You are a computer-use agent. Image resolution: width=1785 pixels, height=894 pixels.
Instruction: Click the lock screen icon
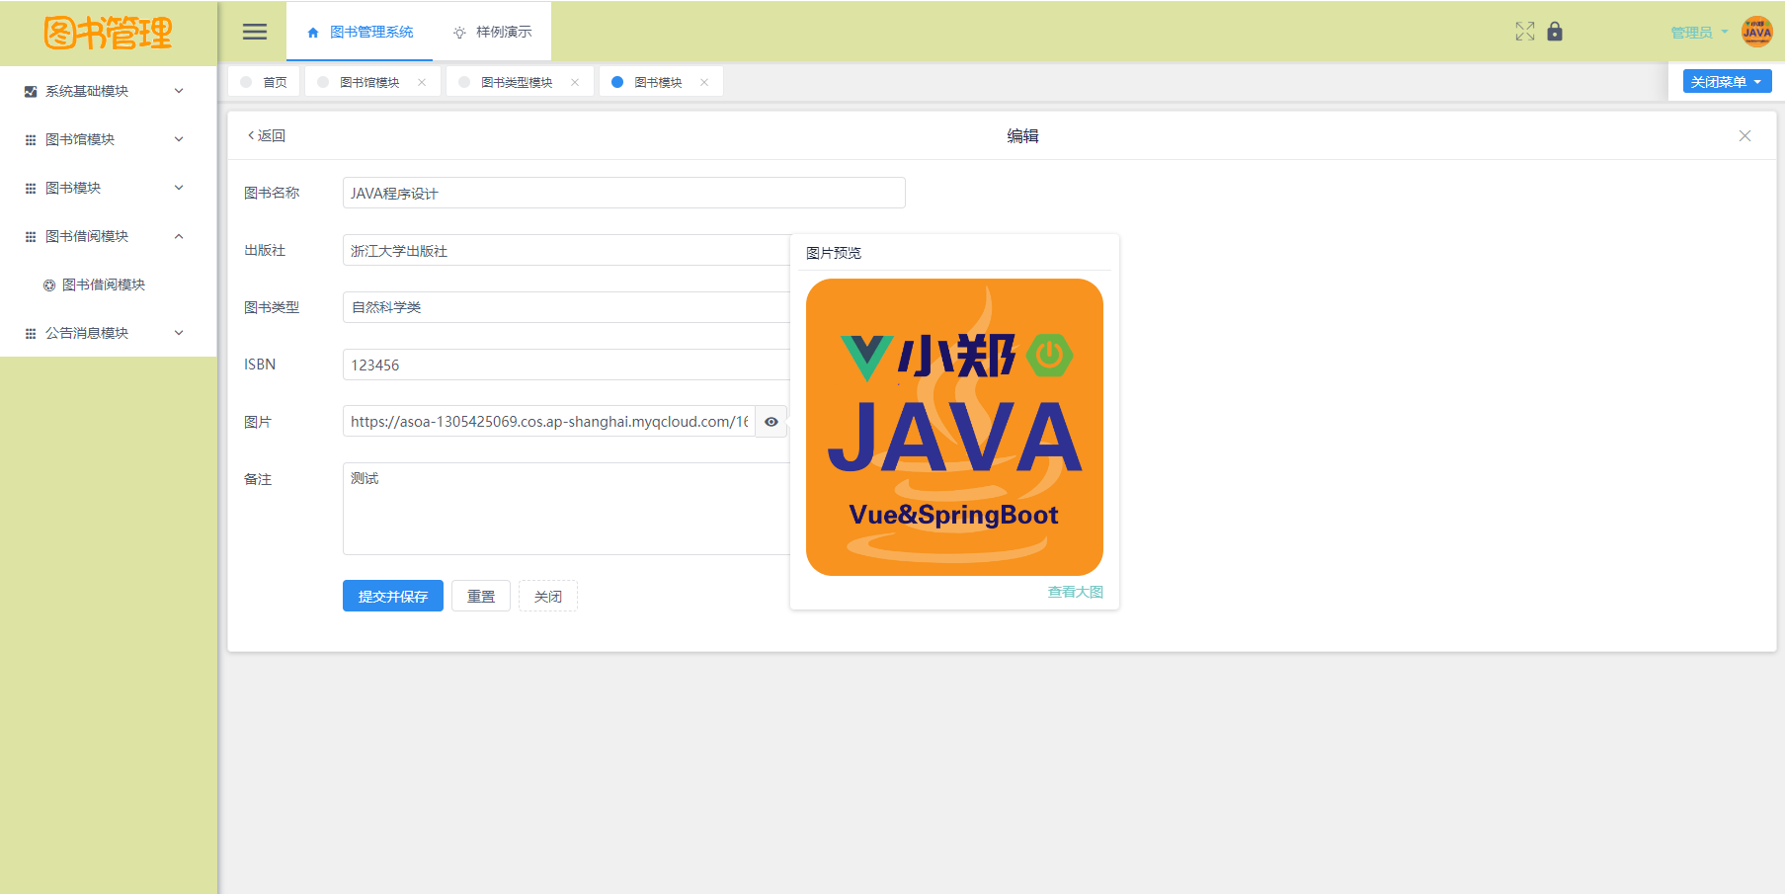1555,32
